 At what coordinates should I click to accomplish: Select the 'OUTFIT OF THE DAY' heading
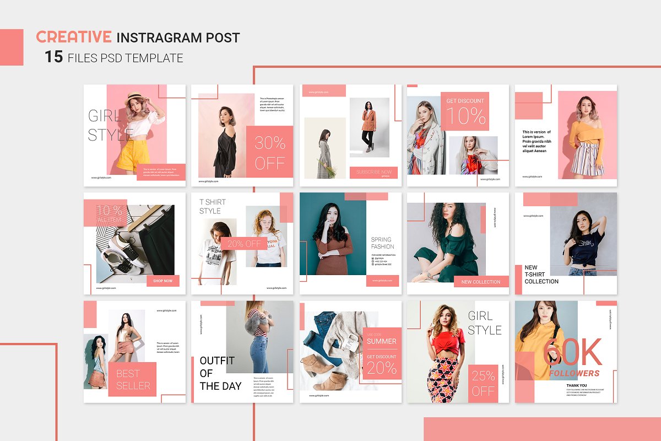220,373
